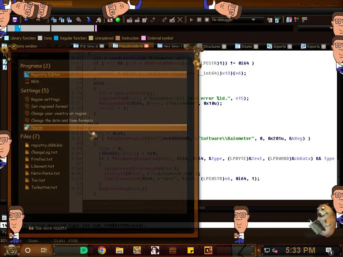Open Tor.txt file result
This screenshot has height=257, width=343.
(105, 180)
